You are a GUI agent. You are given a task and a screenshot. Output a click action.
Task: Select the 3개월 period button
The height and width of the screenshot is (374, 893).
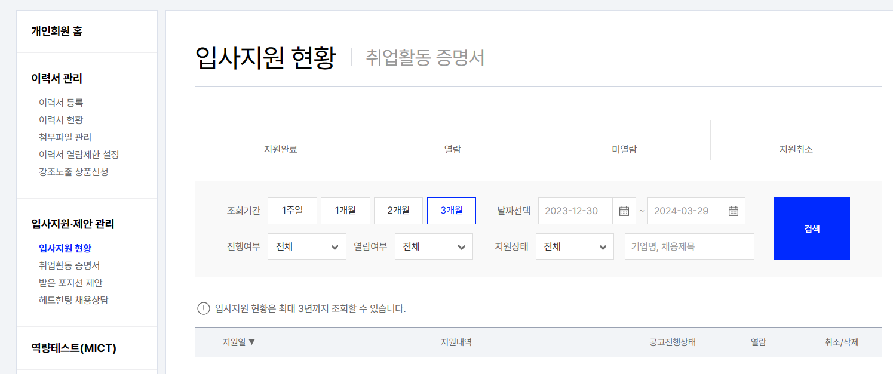452,211
